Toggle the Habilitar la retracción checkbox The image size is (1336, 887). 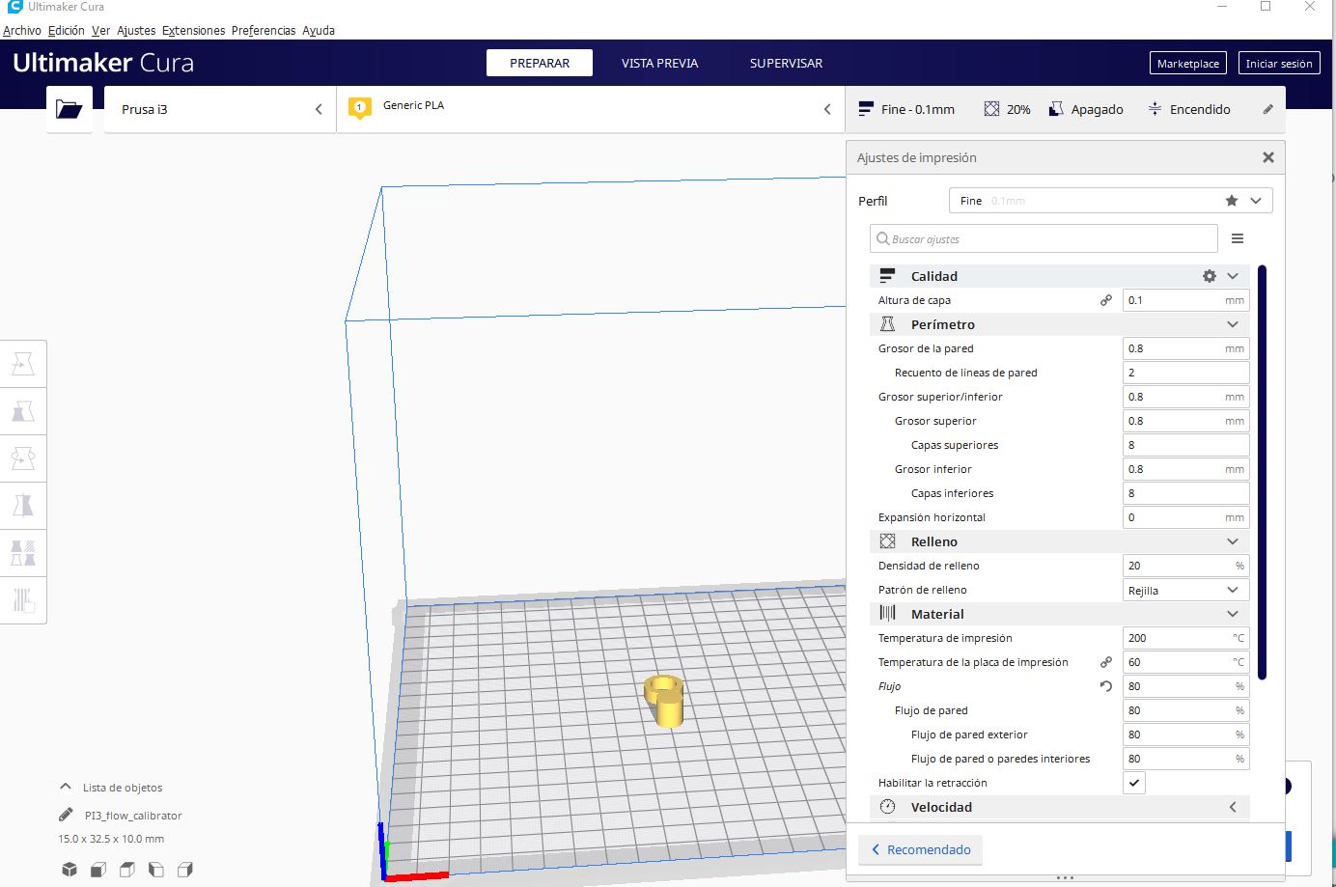coord(1134,783)
